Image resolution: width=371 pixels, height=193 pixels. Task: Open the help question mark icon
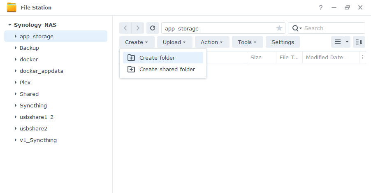[321, 7]
